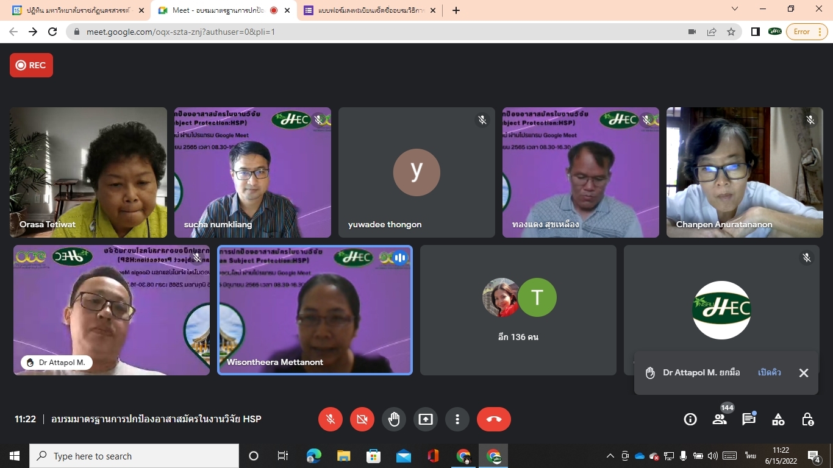Open a new browser tab
The width and height of the screenshot is (833, 468).
click(x=456, y=10)
